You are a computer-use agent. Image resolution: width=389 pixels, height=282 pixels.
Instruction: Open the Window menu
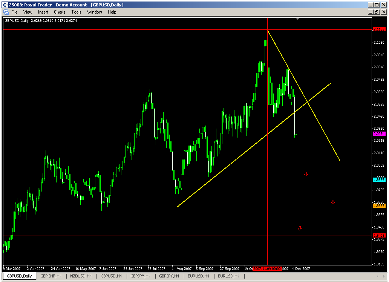click(x=94, y=12)
